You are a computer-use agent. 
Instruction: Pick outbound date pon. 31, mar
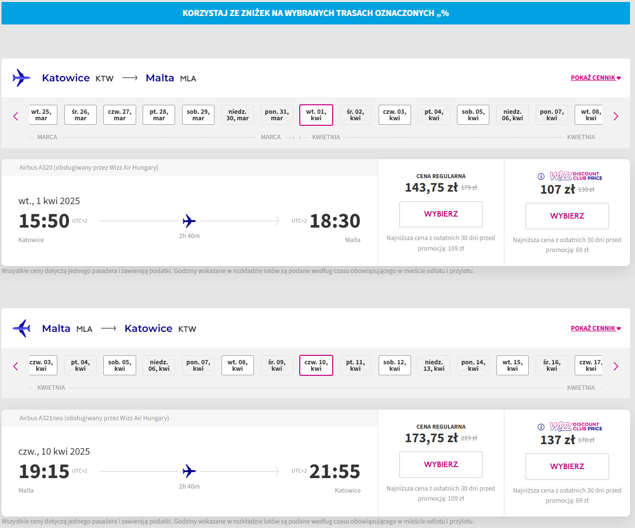click(x=277, y=115)
